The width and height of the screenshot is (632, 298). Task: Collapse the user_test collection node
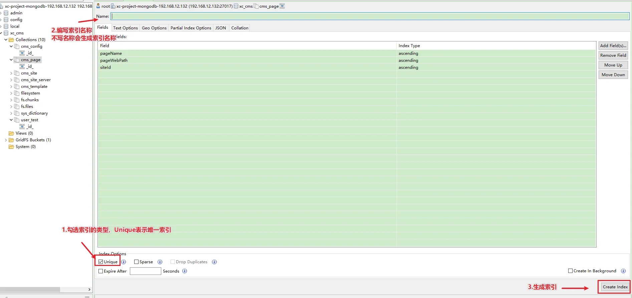pos(11,120)
